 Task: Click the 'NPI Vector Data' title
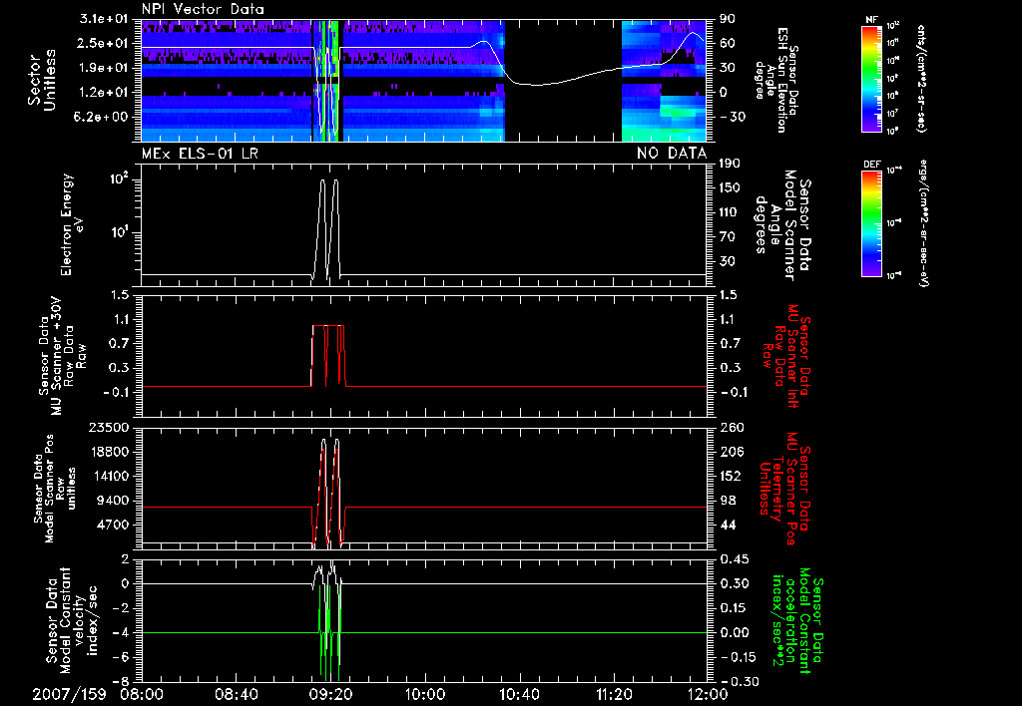pos(203,9)
